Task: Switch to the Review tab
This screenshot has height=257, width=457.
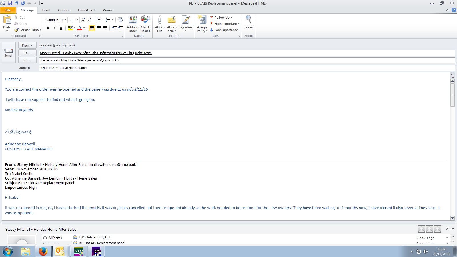Action: point(108,10)
